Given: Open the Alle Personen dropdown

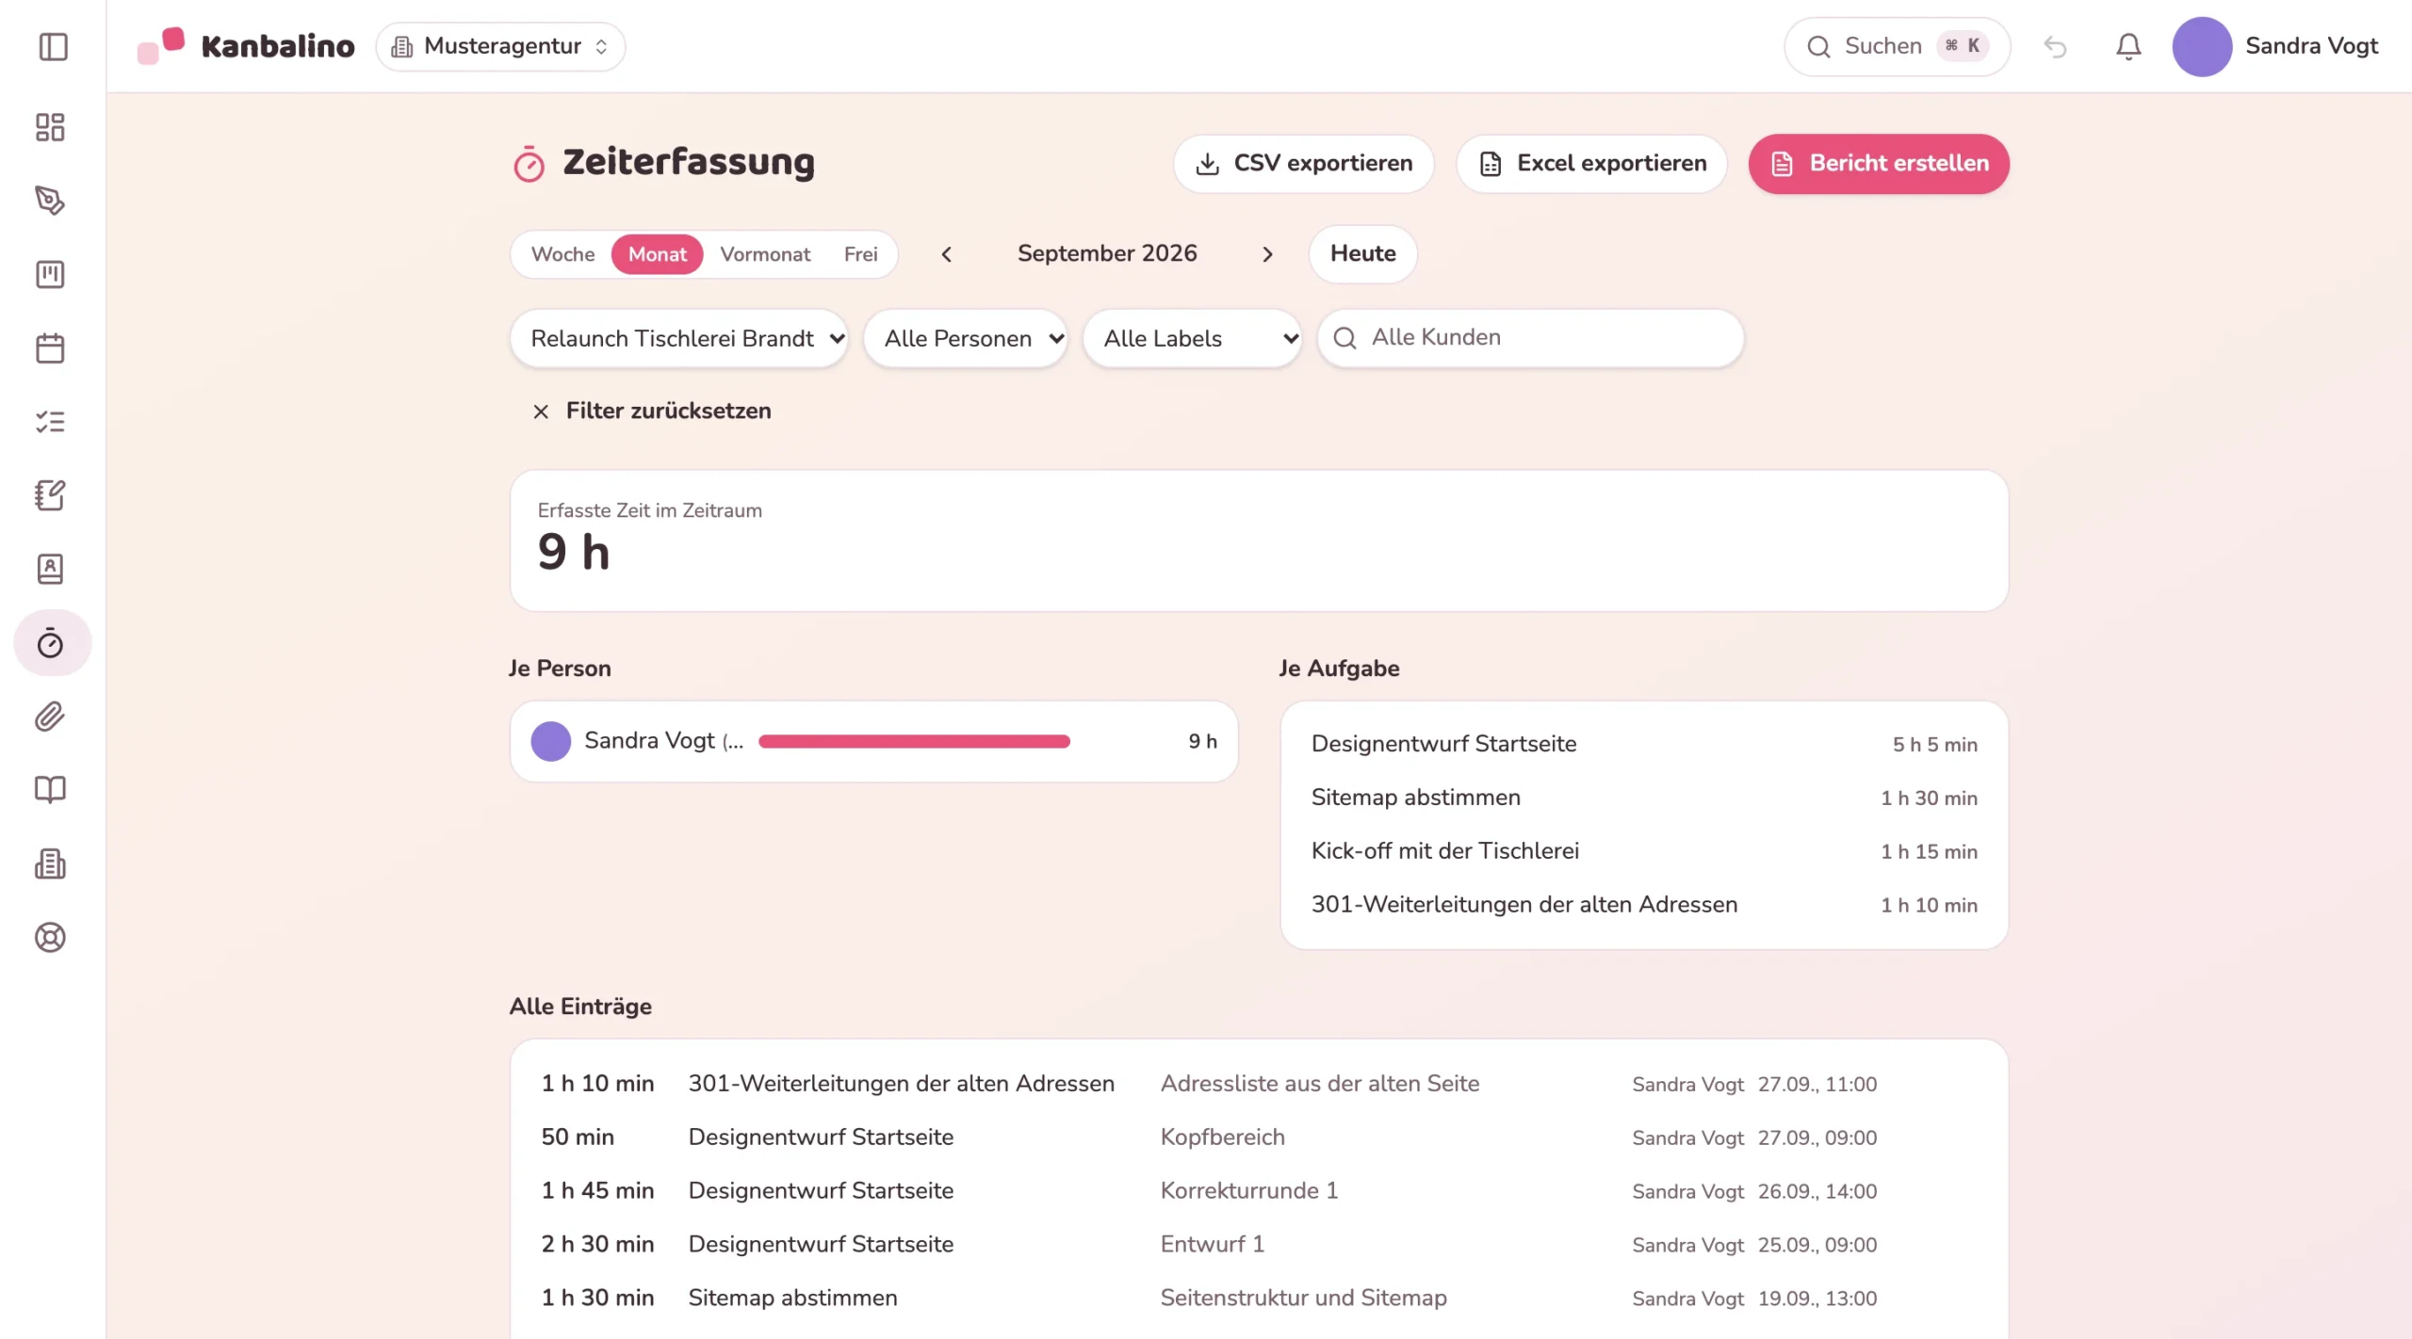Looking at the screenshot, I should 965,338.
